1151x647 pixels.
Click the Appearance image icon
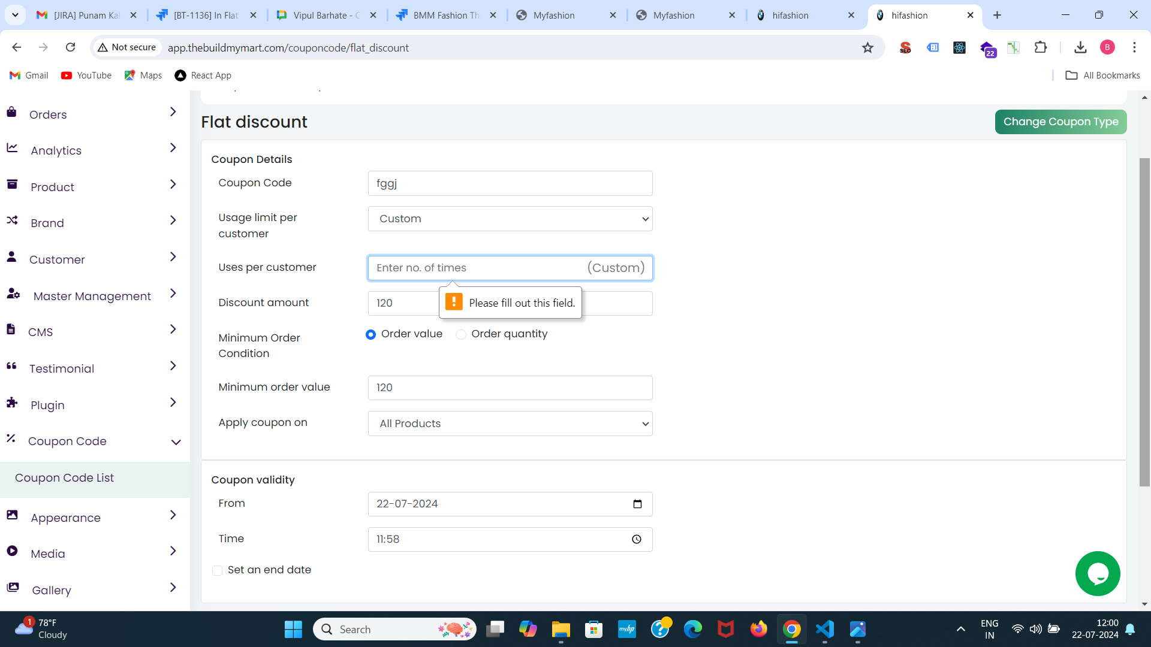[x=12, y=515]
